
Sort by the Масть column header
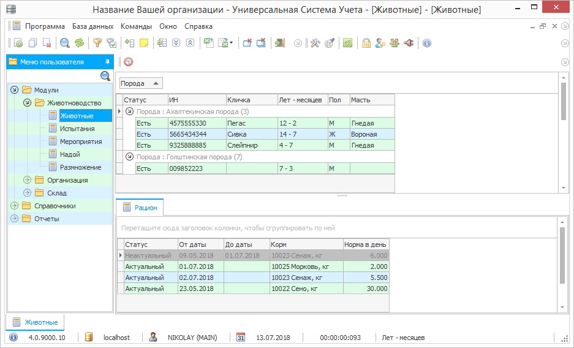[372, 100]
